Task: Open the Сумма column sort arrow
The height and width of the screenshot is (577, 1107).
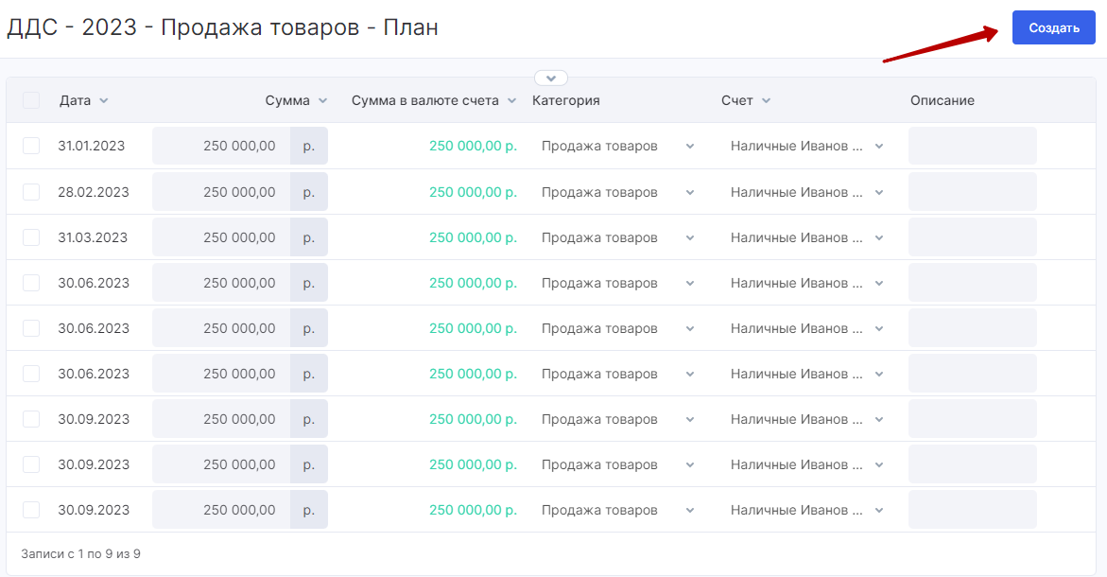Action: [322, 100]
